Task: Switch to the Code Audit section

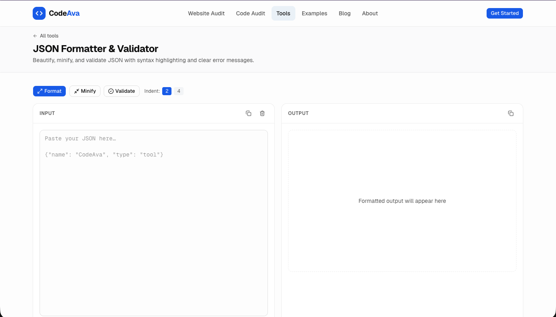Action: pos(250,13)
